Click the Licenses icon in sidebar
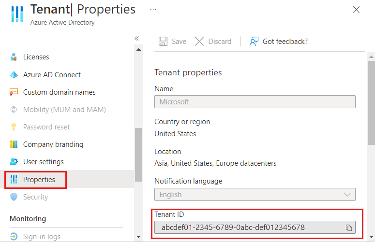 pos(14,57)
